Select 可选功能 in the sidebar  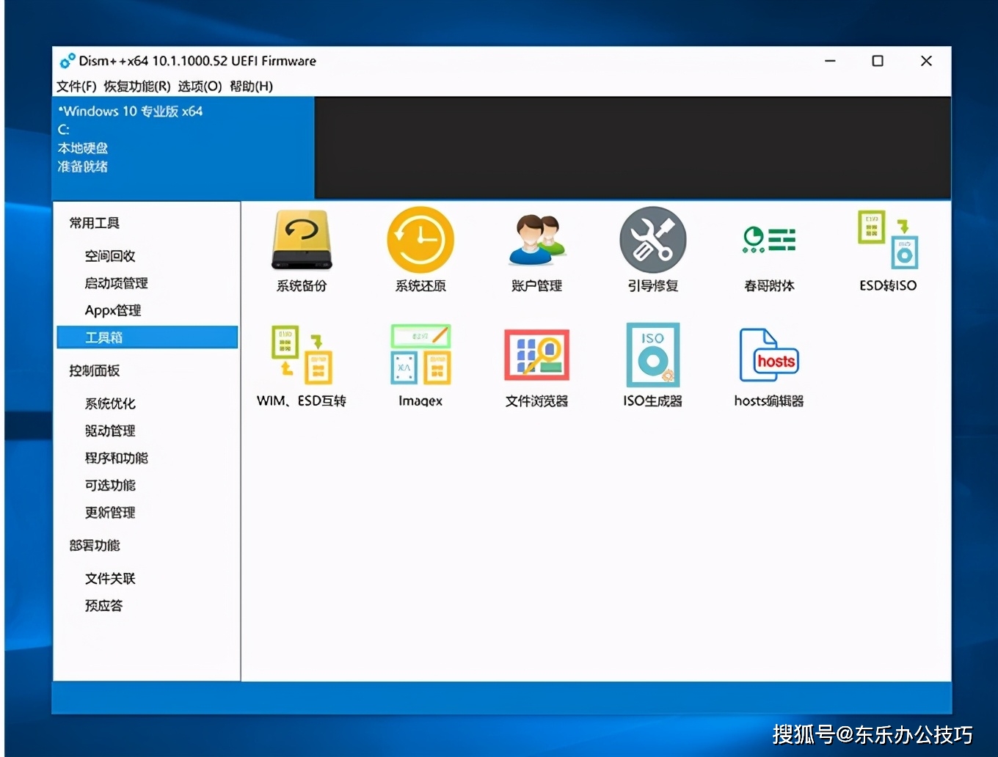click(x=110, y=485)
